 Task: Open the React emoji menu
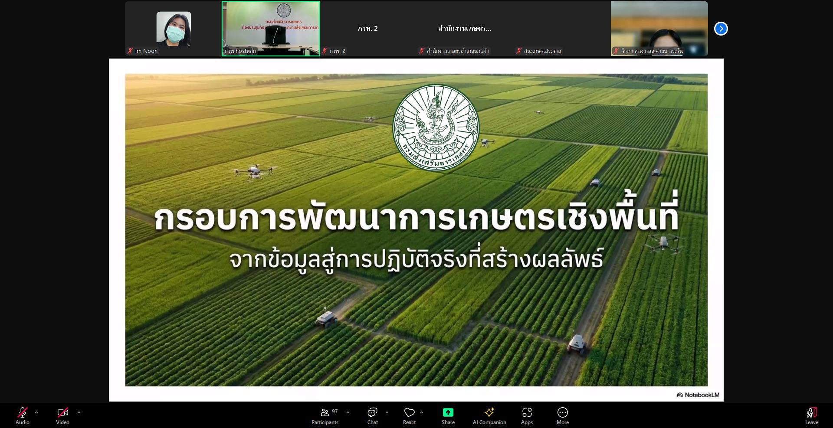point(409,415)
